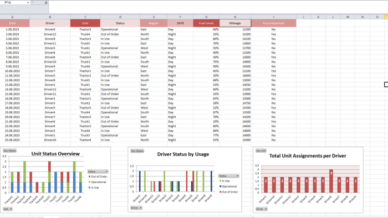Select the Shift header cell

pyautogui.click(x=180, y=23)
